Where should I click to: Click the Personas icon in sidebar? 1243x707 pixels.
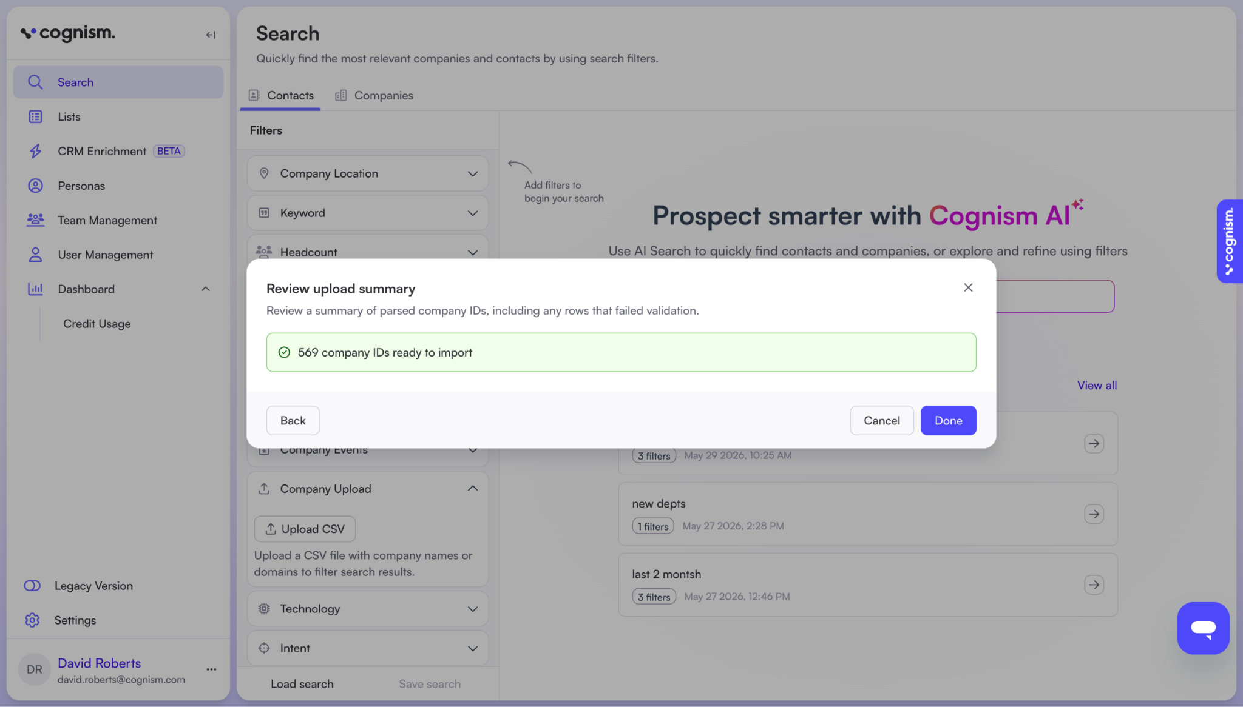(35, 186)
